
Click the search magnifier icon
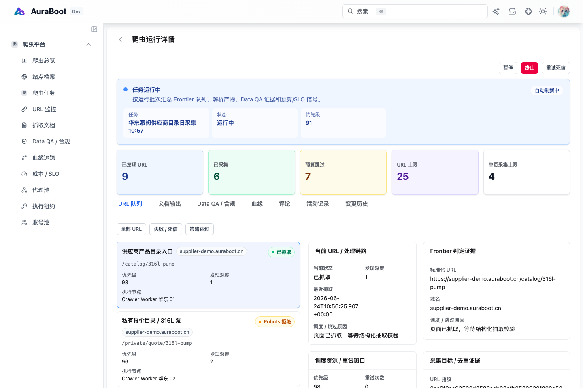click(x=351, y=11)
